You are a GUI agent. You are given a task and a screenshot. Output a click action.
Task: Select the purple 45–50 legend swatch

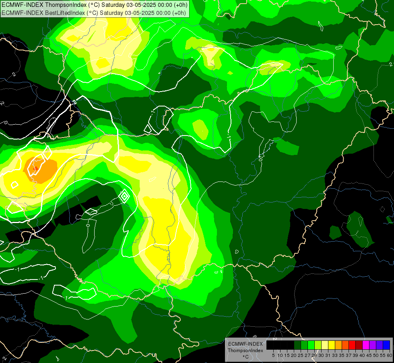pos(372,345)
